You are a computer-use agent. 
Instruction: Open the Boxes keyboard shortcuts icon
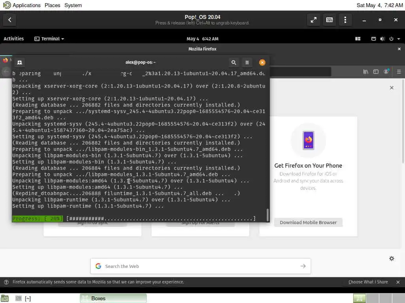[329, 20]
